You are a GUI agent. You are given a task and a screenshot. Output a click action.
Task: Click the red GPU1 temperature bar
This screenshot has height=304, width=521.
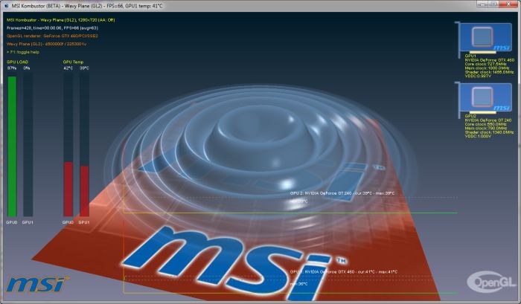(x=84, y=191)
